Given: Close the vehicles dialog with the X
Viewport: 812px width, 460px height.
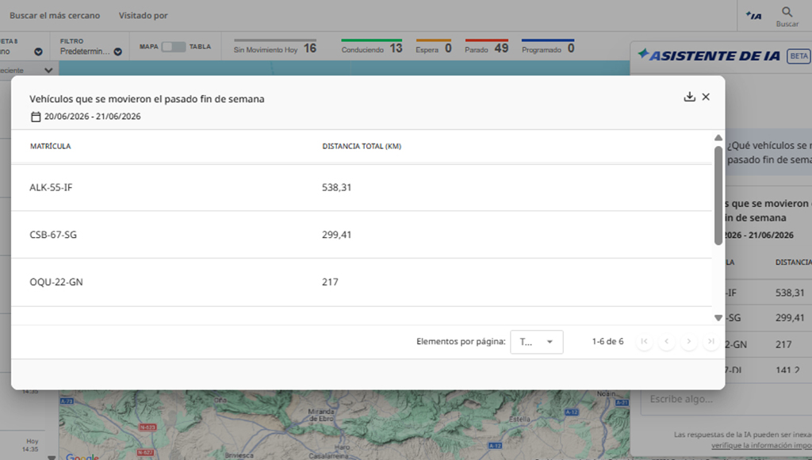Looking at the screenshot, I should (706, 97).
